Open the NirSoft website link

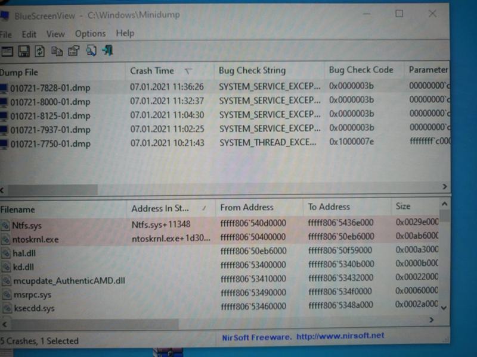click(340, 336)
